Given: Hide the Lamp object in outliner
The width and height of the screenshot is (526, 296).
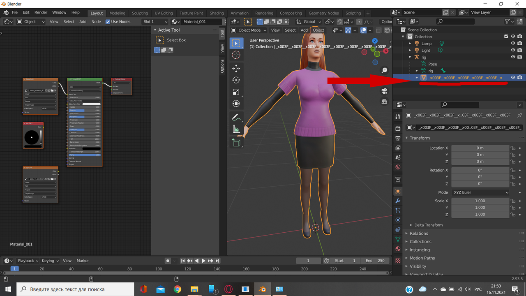Looking at the screenshot, I should click(x=513, y=43).
